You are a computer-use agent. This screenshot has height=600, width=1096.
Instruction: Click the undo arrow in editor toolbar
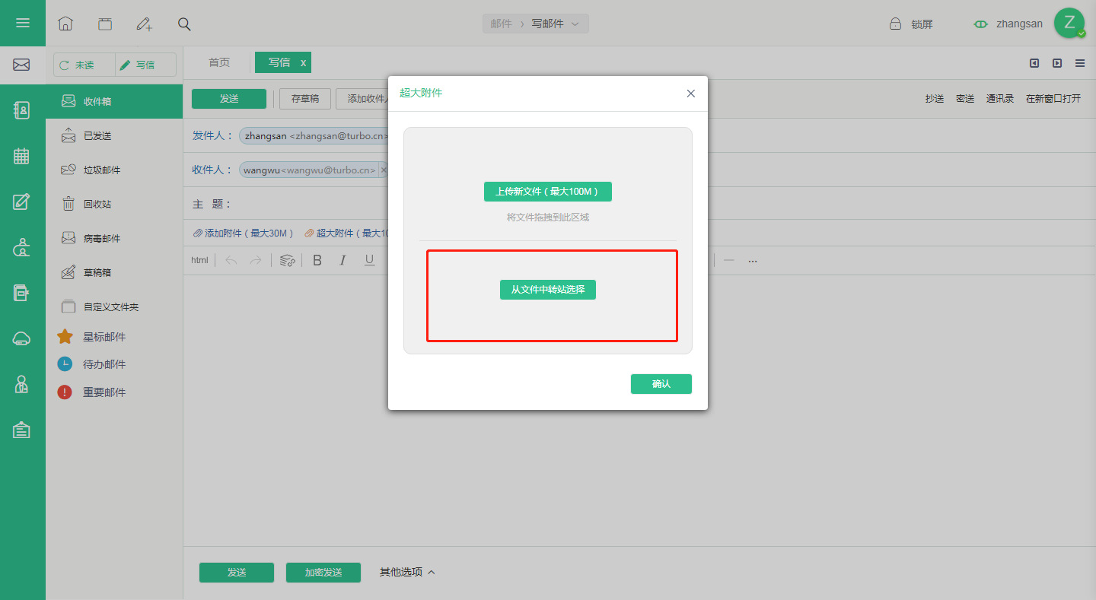pyautogui.click(x=231, y=260)
